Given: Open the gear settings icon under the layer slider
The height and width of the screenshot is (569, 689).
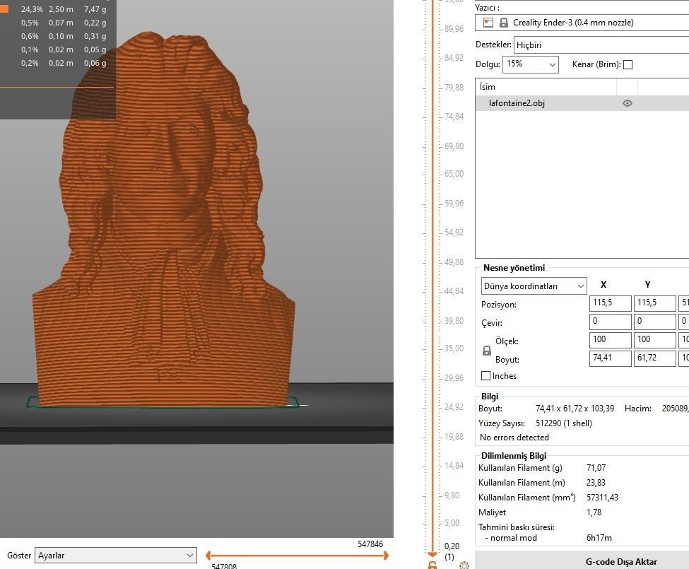Looking at the screenshot, I should pos(464,565).
